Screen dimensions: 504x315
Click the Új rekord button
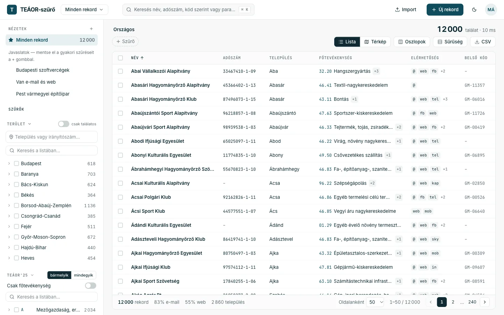click(445, 9)
